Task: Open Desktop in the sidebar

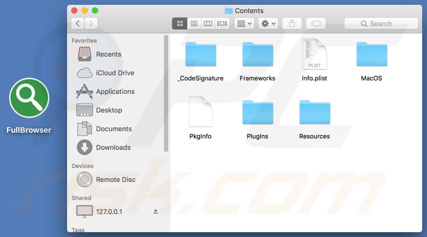Action: pos(99,110)
